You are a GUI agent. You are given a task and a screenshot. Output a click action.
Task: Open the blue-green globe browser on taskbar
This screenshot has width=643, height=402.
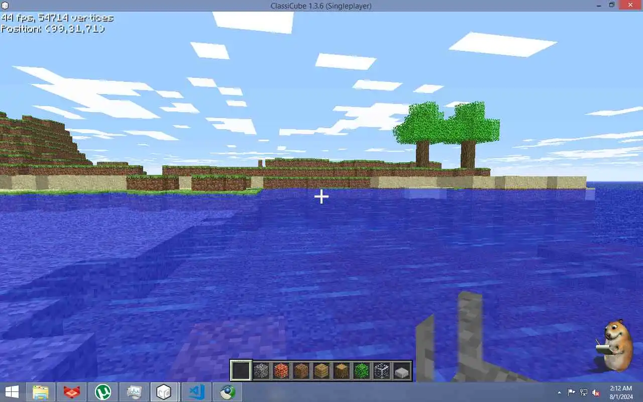point(228,392)
